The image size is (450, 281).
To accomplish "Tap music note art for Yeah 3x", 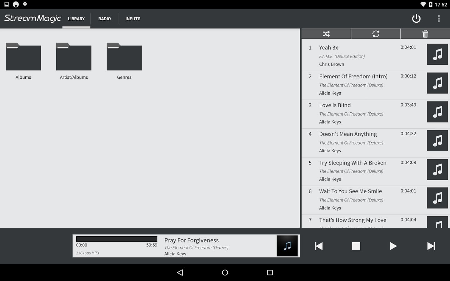I will (x=437, y=54).
